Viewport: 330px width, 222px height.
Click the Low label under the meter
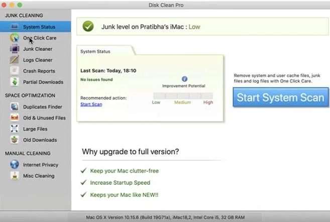coord(156,102)
